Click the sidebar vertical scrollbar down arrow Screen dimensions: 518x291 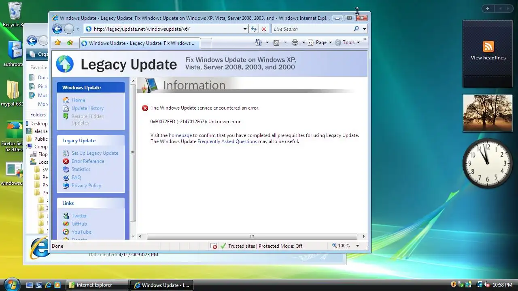pyautogui.click(x=133, y=236)
